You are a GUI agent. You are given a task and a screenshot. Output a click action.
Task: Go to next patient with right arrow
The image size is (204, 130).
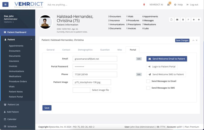pyautogui.click(x=199, y=20)
